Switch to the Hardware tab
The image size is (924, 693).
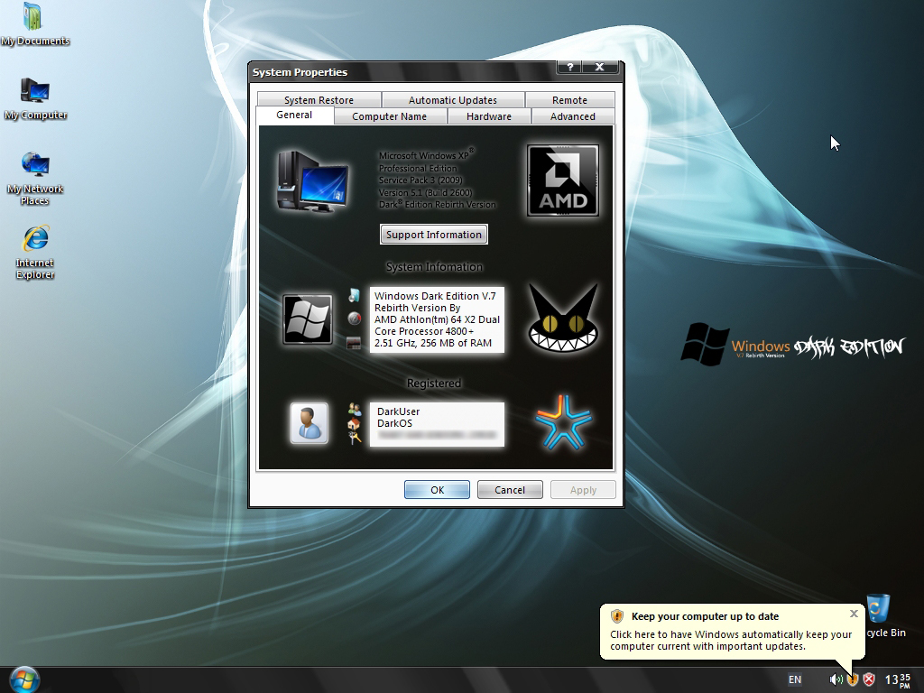pos(489,116)
